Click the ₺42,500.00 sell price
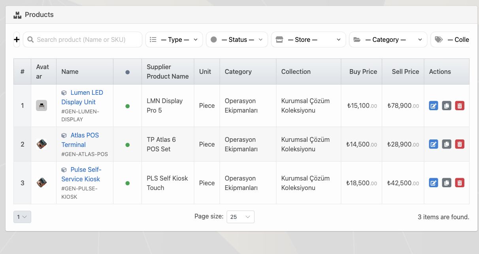 point(403,183)
